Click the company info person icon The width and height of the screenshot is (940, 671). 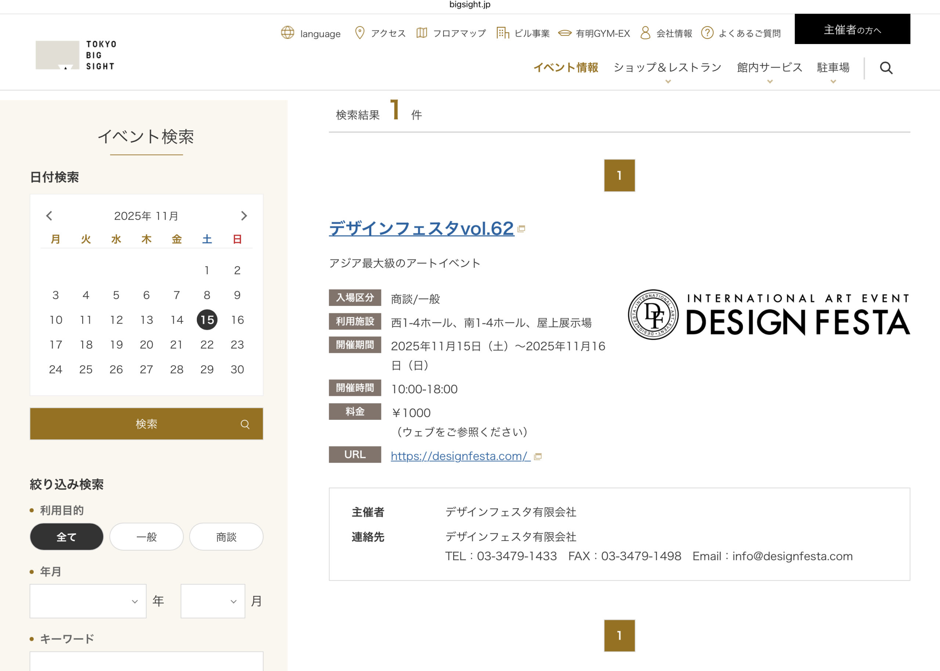click(x=645, y=33)
